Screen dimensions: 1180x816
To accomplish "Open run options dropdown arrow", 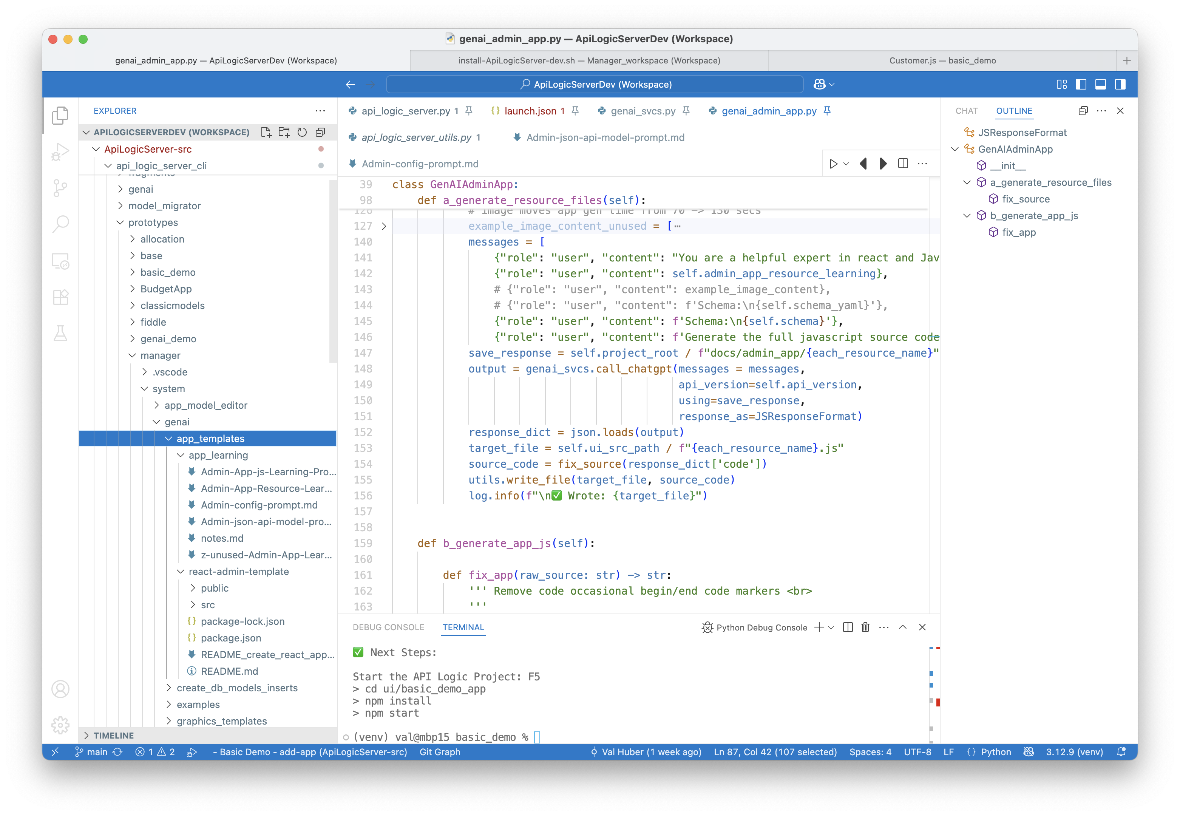I will (846, 164).
